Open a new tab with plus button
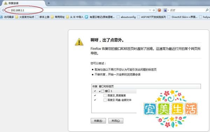The height and width of the screenshot is (132, 210). [x=49, y=3]
